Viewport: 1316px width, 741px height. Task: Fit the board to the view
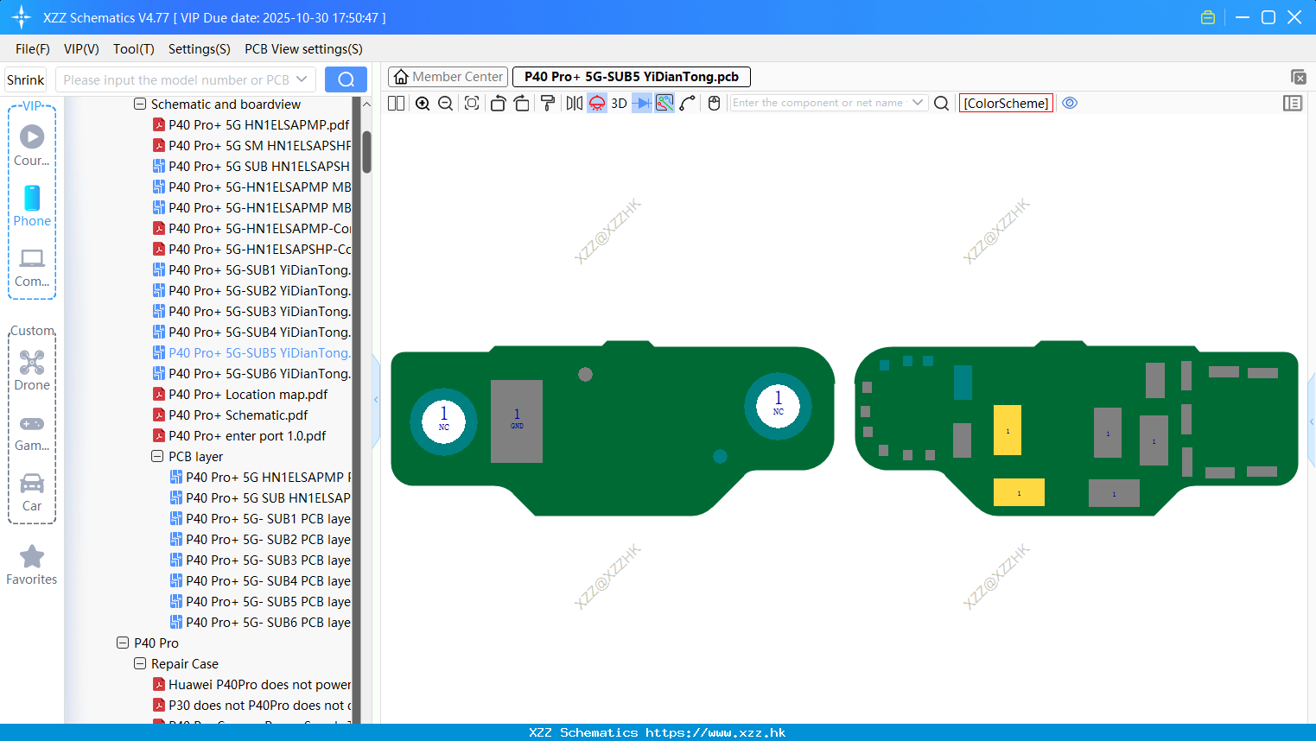coord(472,103)
